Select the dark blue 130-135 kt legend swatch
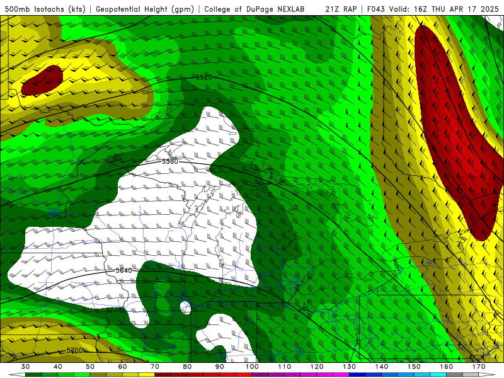Viewport: 504px width, 378px height. click(357, 375)
